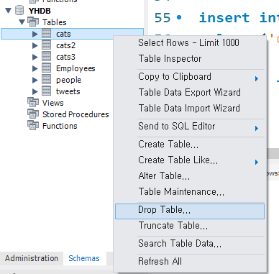Click the Tables folder icon
The height and width of the screenshot is (274, 279).
[x=33, y=22]
